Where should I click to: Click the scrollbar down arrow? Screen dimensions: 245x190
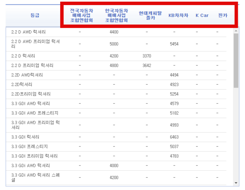(x=236, y=183)
